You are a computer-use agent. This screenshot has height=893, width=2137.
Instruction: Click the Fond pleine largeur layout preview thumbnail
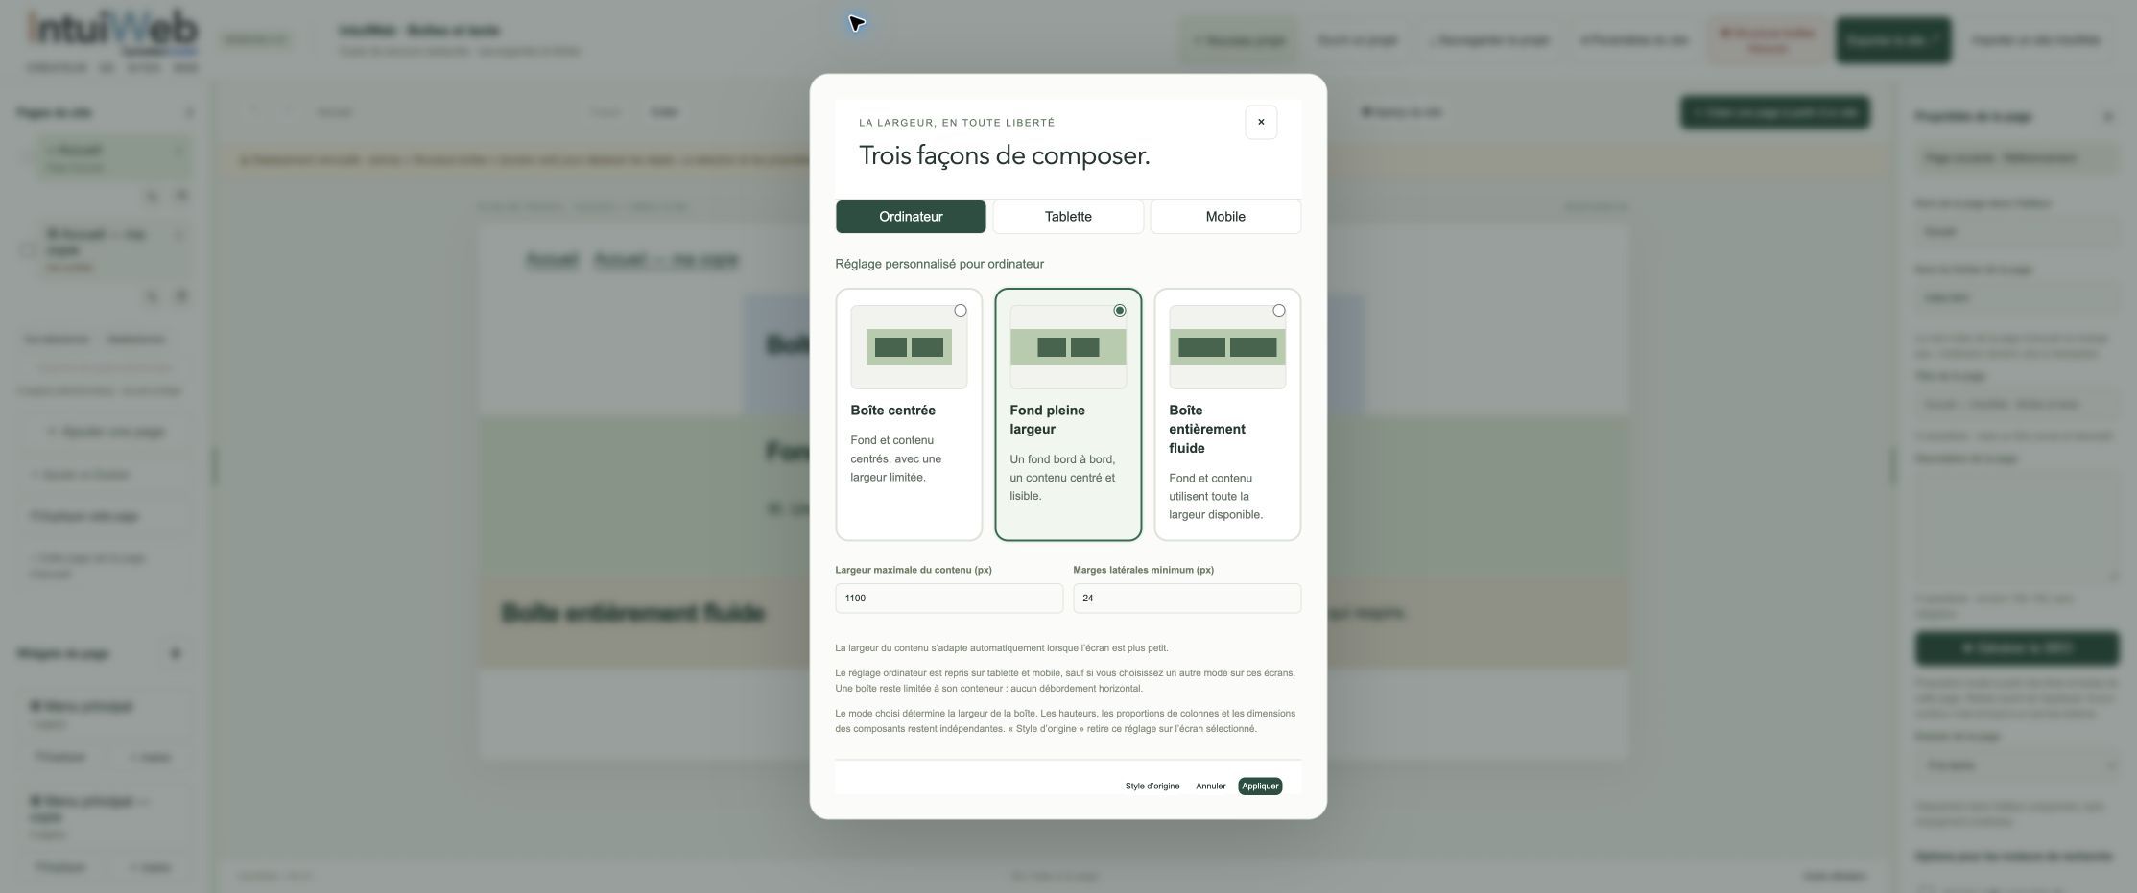tap(1068, 347)
